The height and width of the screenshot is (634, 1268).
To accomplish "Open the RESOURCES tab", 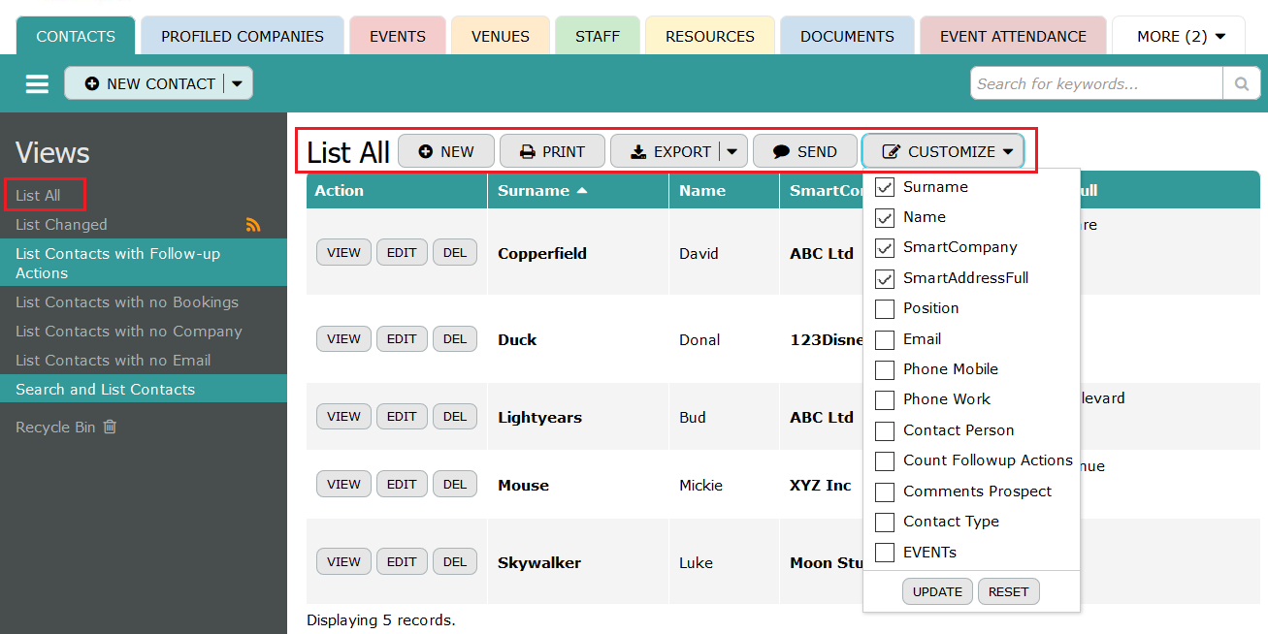I will [710, 36].
